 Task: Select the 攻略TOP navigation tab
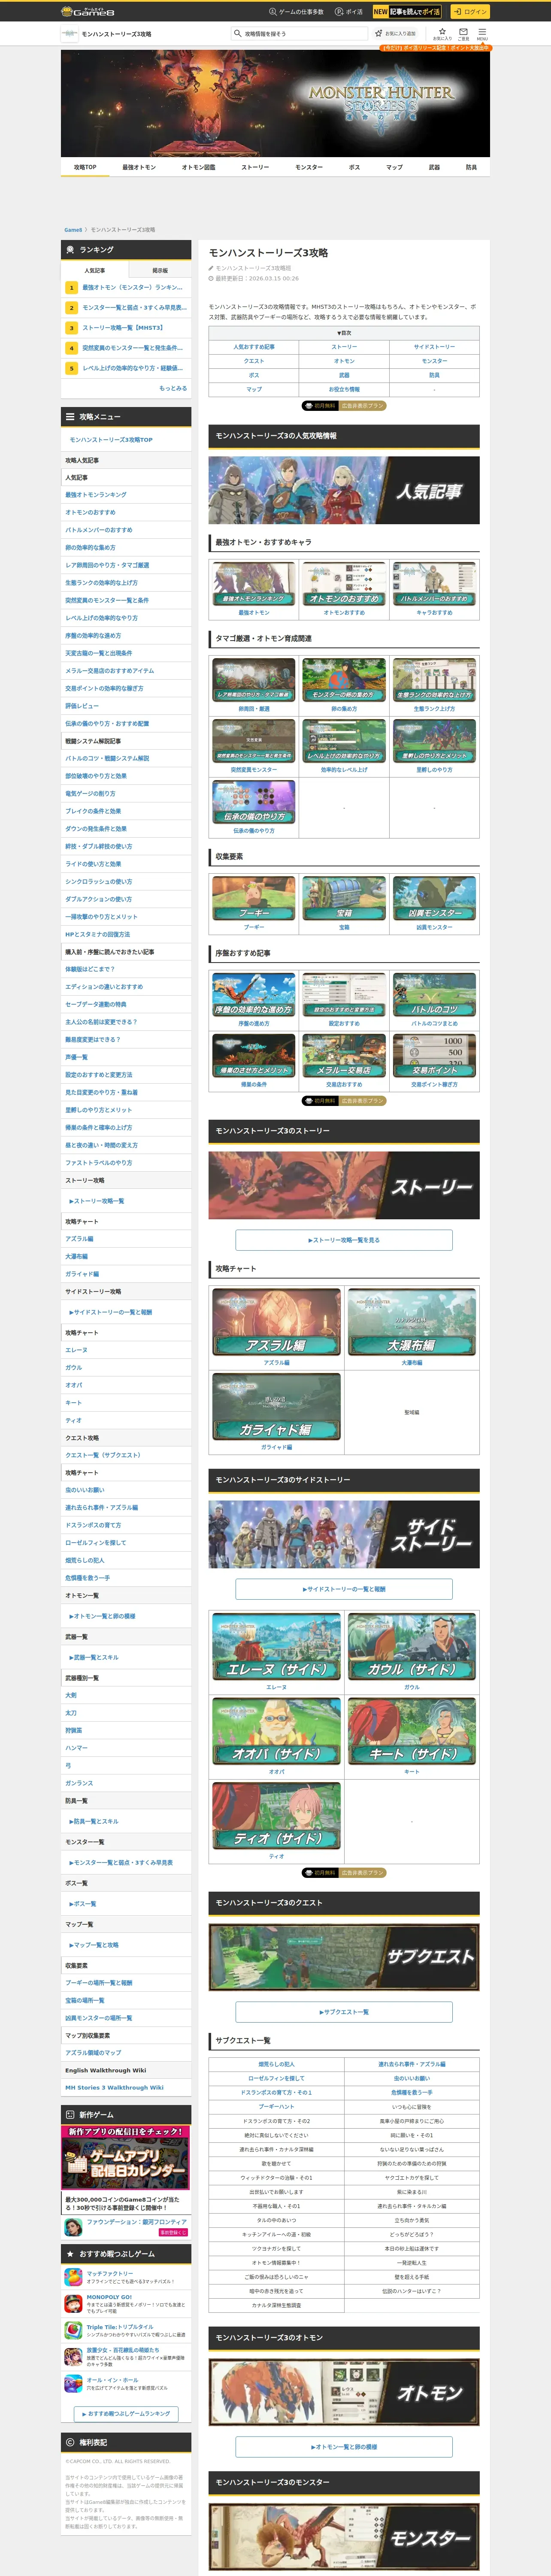[x=85, y=167]
